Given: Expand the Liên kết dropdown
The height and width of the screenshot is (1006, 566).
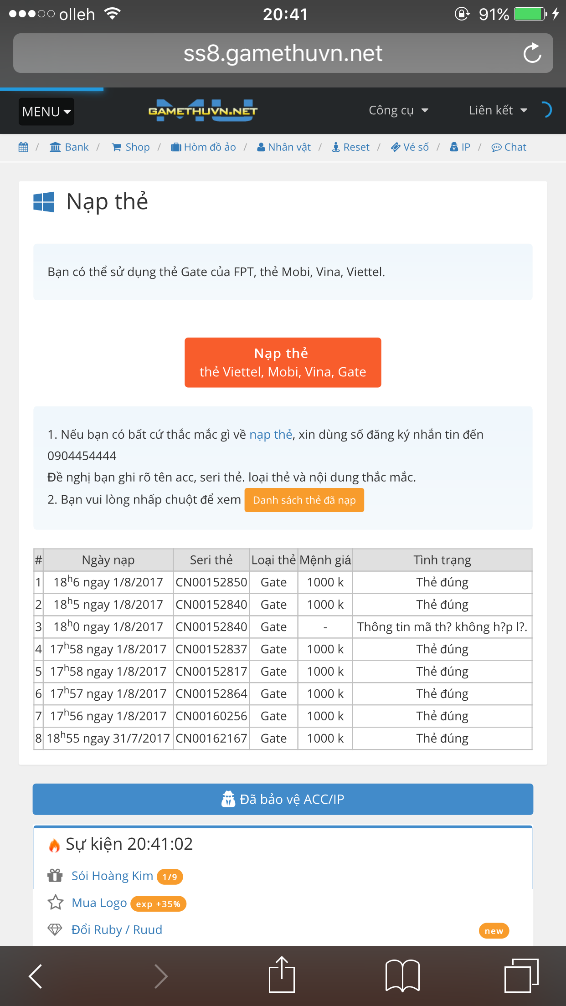Looking at the screenshot, I should tap(498, 110).
